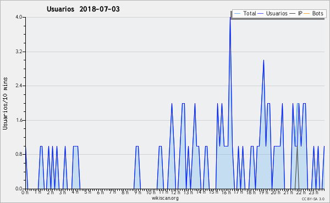Image resolution: width=330 pixels, height=203 pixels.
Task: Click the y-axis label Usuarios/10 mins
Action: click(5, 104)
